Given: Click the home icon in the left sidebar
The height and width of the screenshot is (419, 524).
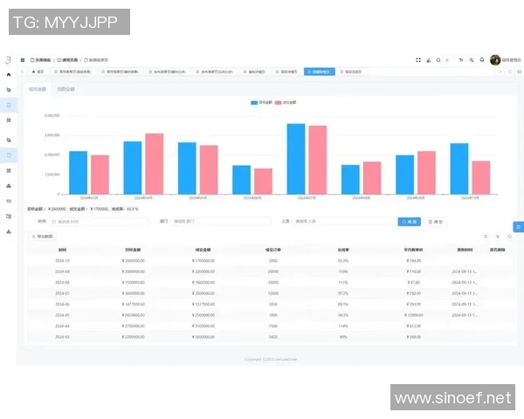Looking at the screenshot, I should tap(9, 75).
